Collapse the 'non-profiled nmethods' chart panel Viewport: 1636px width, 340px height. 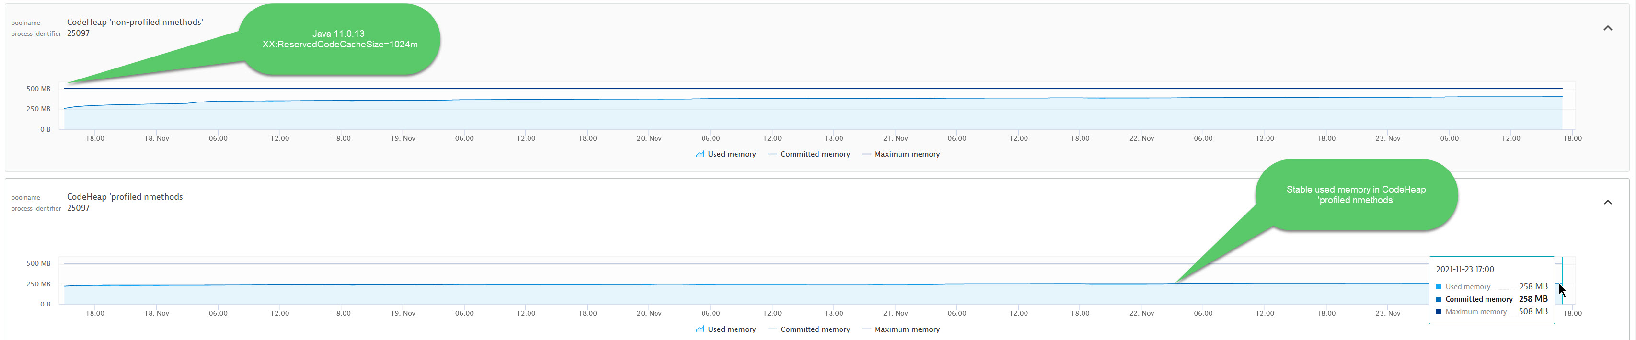1607,28
